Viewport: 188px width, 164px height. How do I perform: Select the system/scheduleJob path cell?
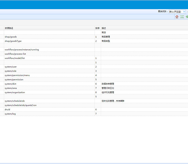(49, 101)
